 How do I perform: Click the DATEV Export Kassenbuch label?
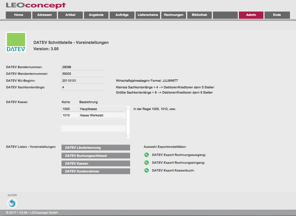(x=173, y=170)
